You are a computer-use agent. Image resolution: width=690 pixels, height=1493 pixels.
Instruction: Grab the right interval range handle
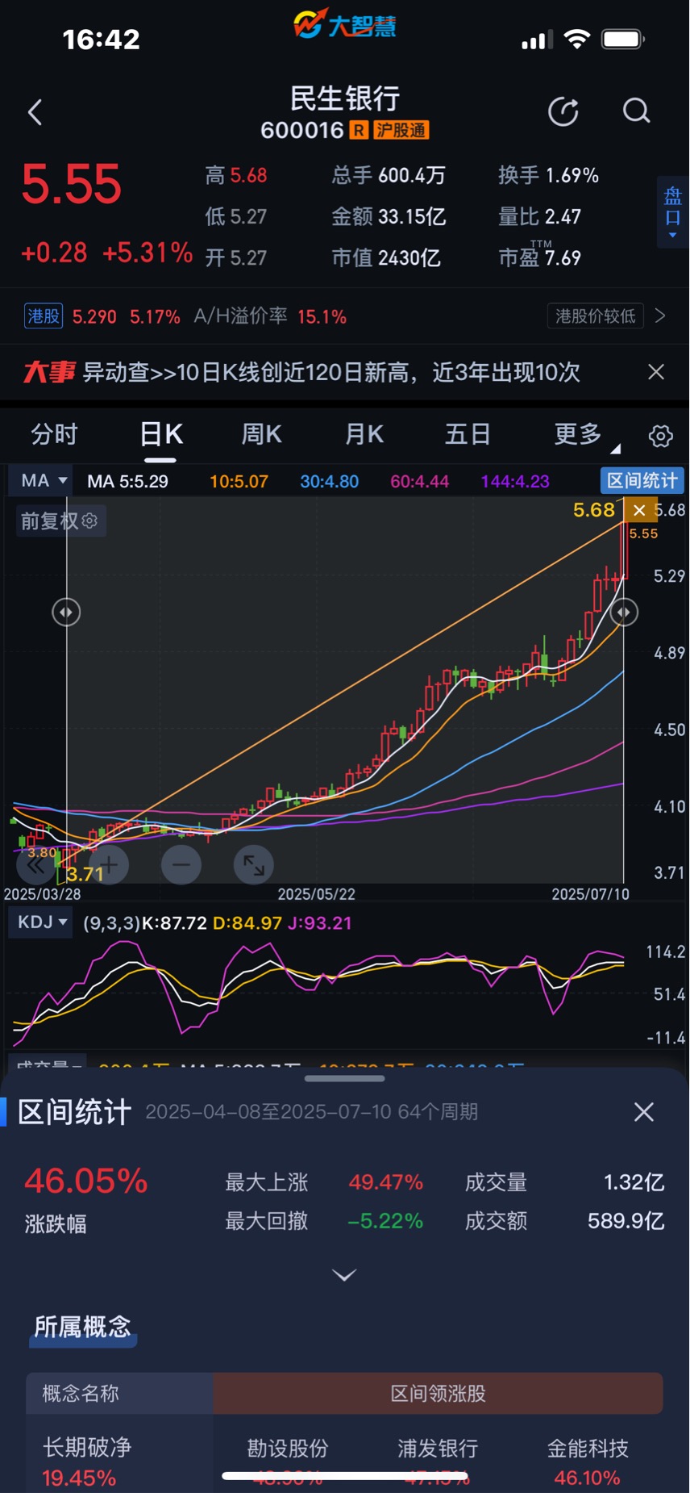[623, 613]
